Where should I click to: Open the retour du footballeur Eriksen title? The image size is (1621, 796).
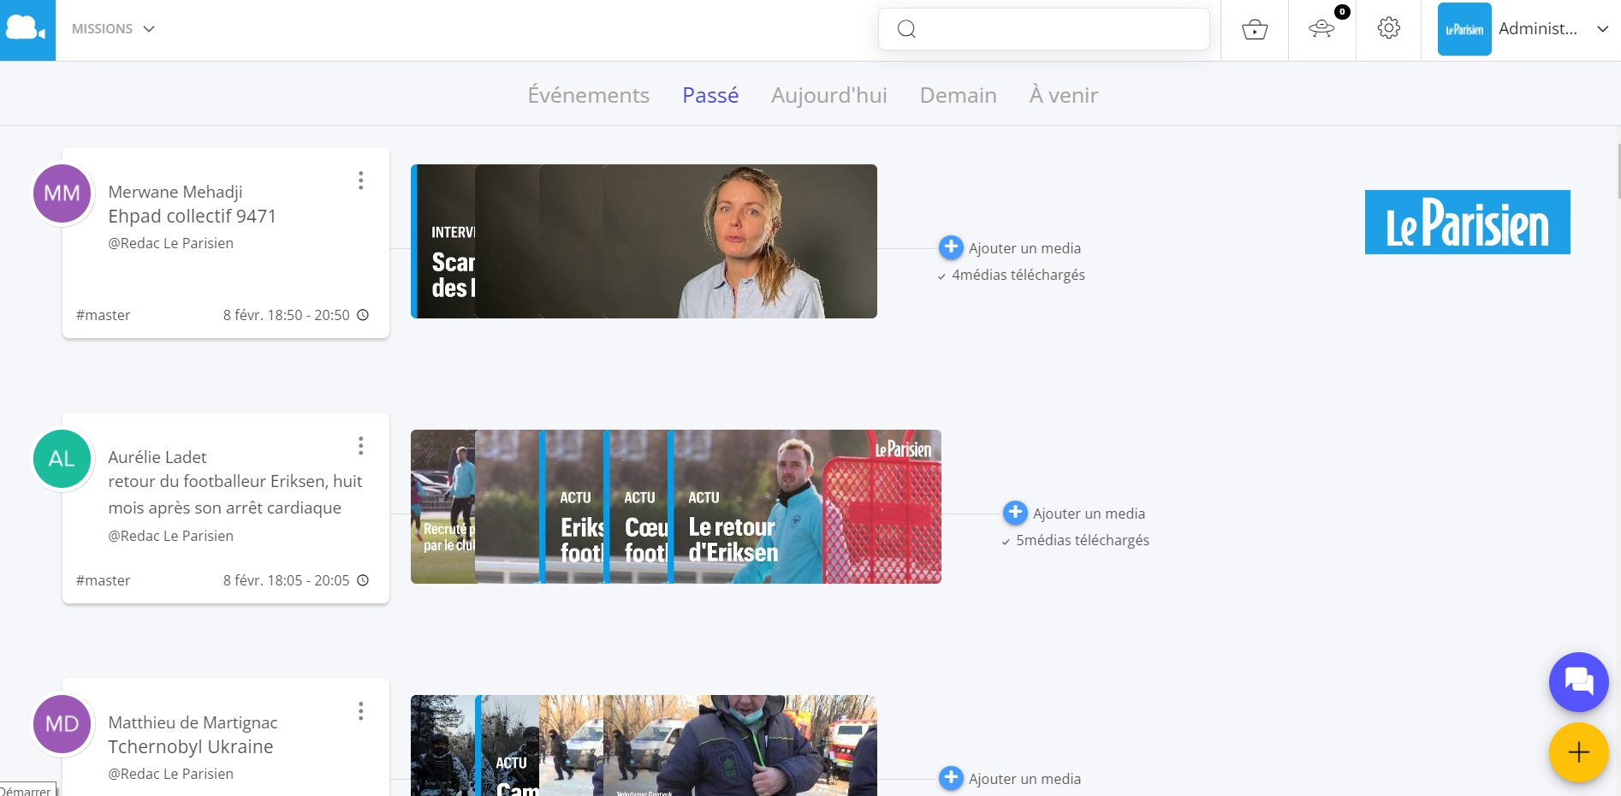pyautogui.click(x=235, y=495)
